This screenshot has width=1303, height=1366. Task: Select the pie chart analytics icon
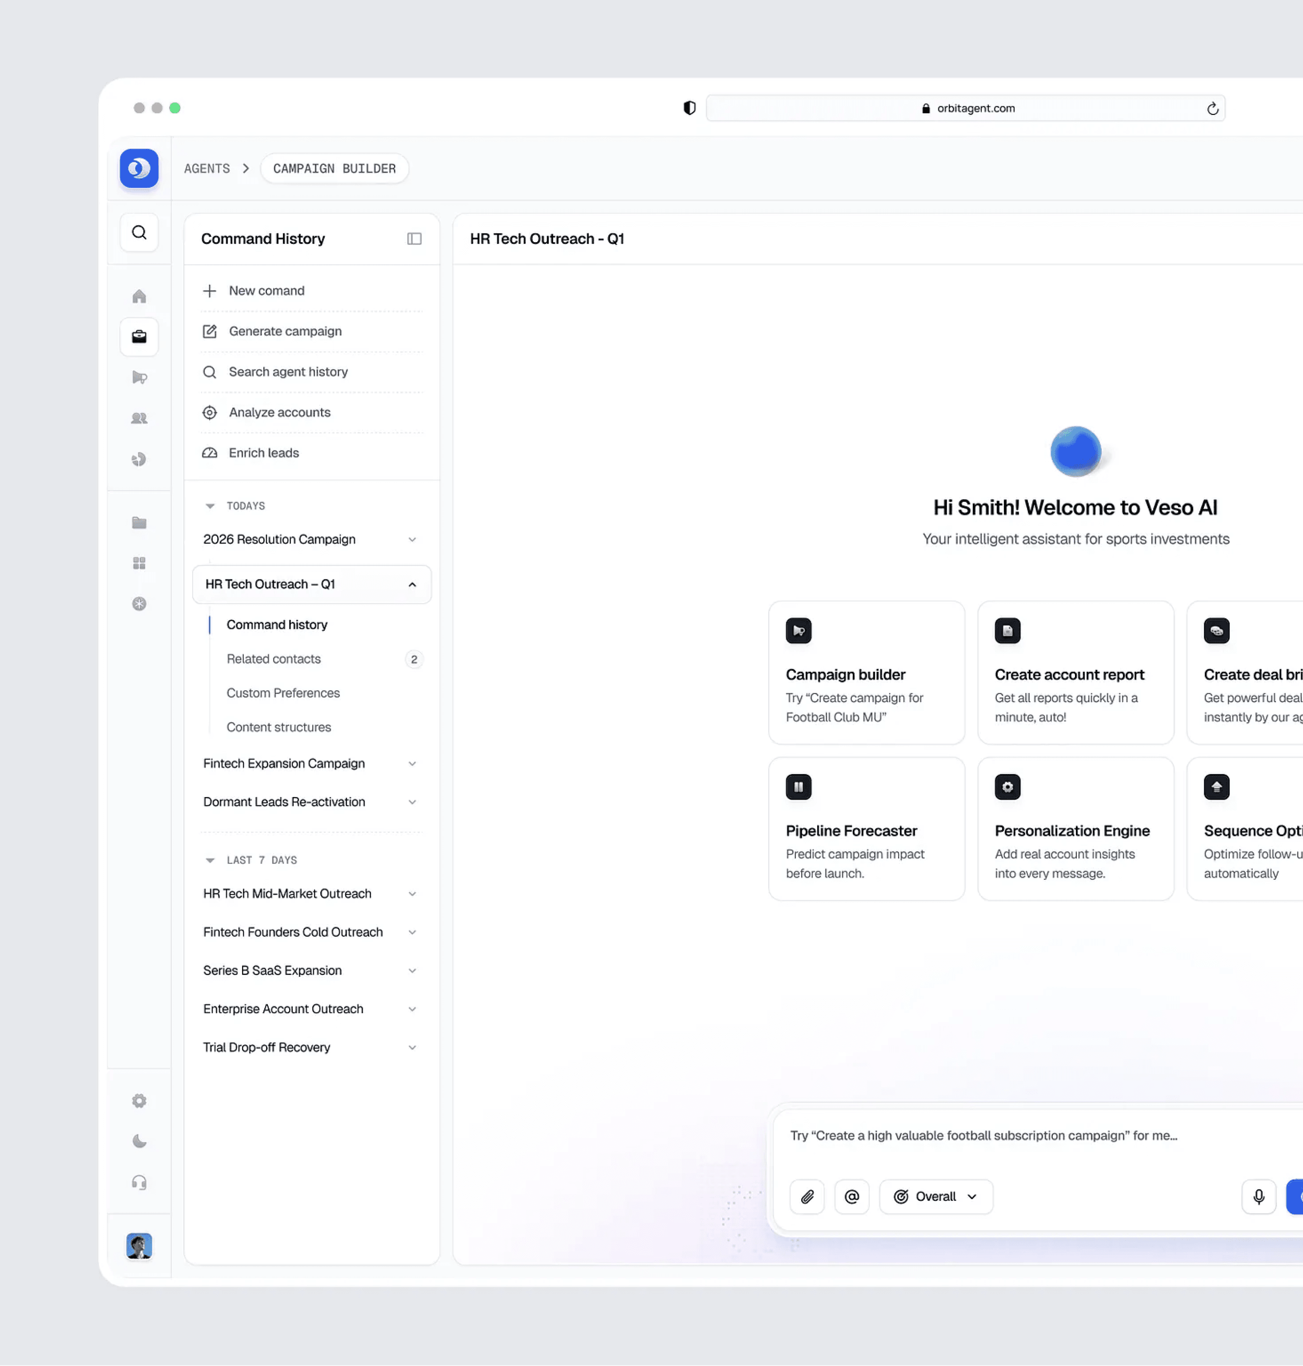point(139,459)
